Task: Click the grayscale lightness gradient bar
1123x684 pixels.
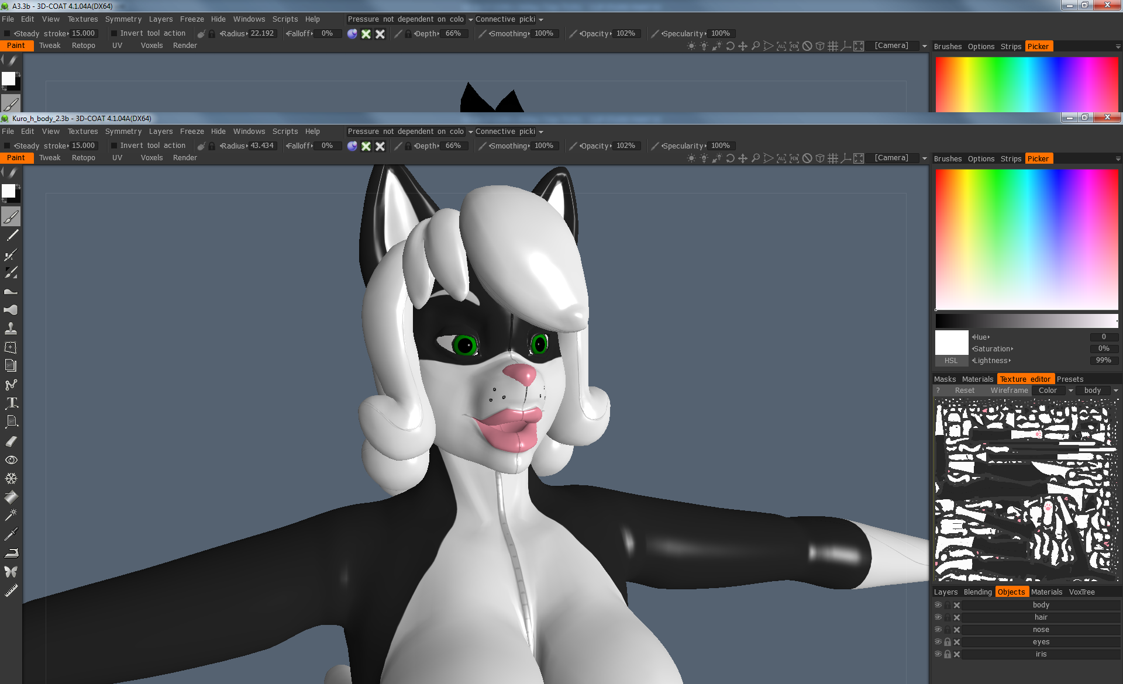Action: [1026, 320]
